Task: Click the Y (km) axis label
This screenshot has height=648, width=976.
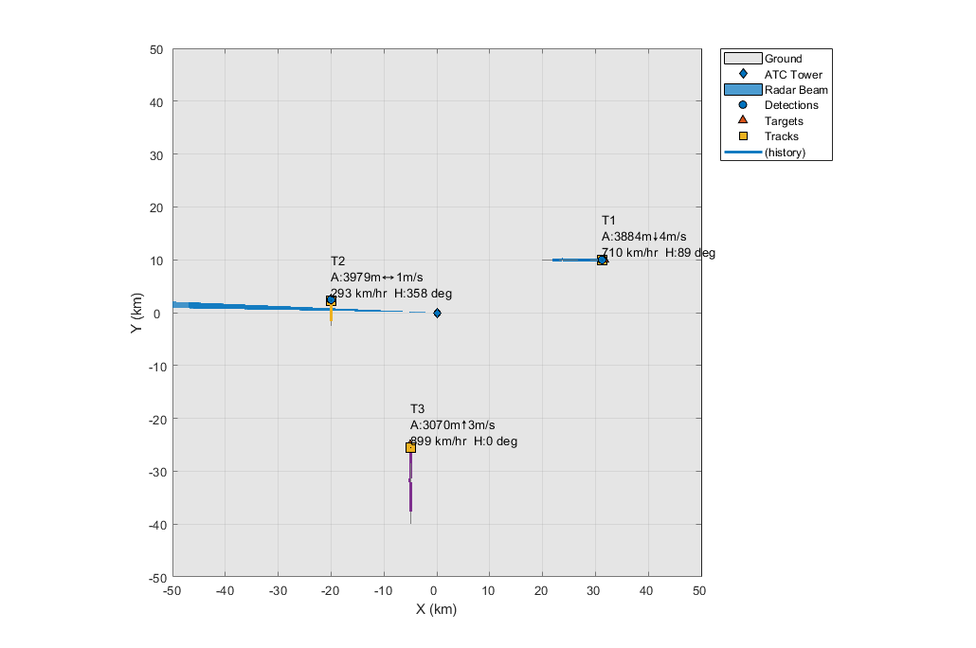Action: (137, 314)
